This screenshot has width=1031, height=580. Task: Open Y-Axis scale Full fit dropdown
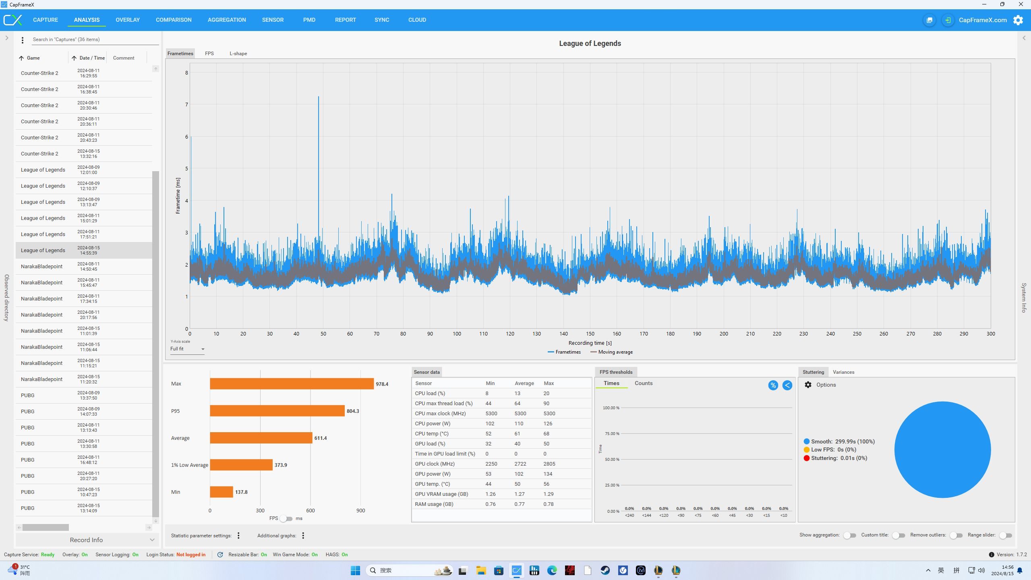[x=187, y=349]
